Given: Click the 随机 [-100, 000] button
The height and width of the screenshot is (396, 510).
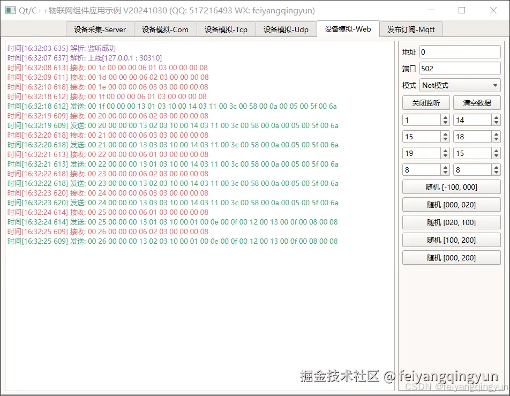Looking at the screenshot, I should [451, 186].
